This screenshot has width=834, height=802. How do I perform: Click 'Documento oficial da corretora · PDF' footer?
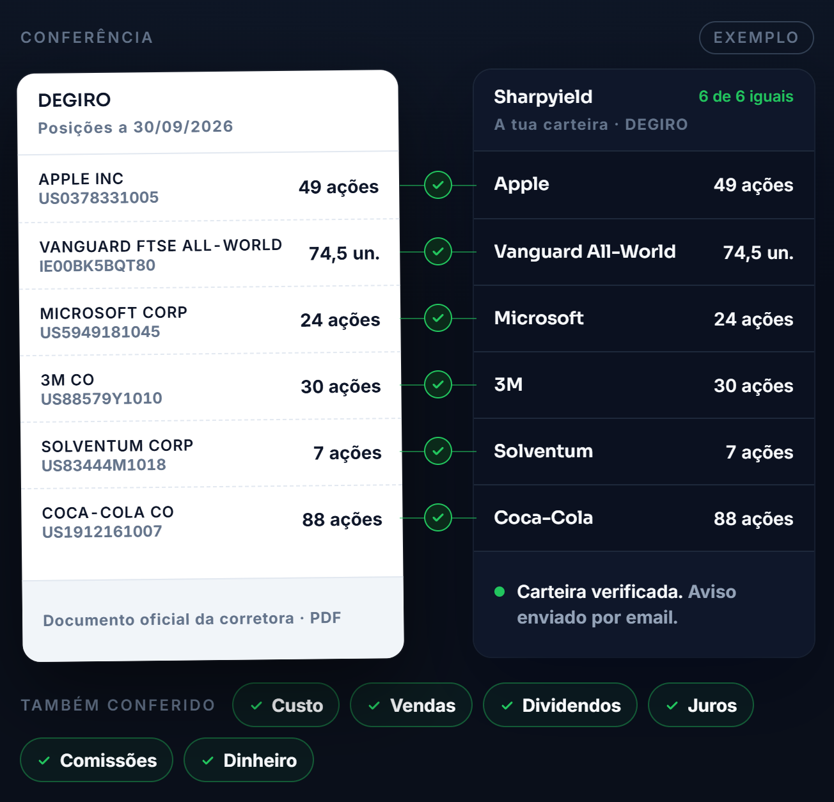click(192, 618)
